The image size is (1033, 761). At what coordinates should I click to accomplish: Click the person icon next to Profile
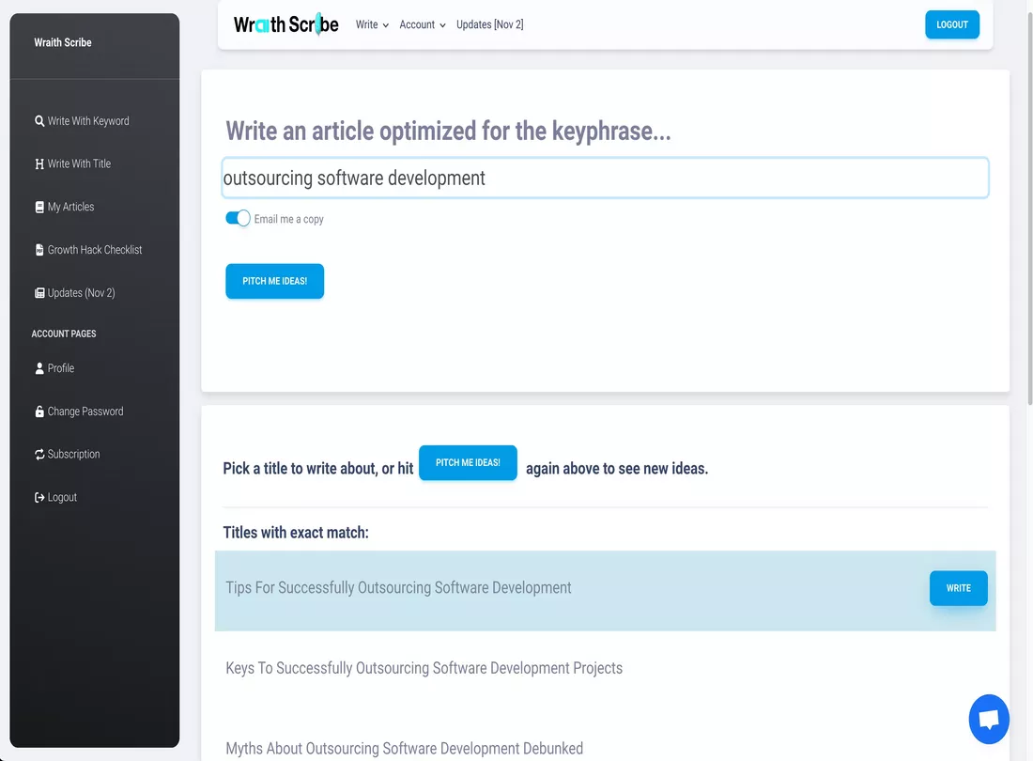coord(39,368)
